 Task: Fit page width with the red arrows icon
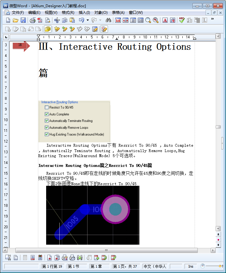tap(126, 20)
